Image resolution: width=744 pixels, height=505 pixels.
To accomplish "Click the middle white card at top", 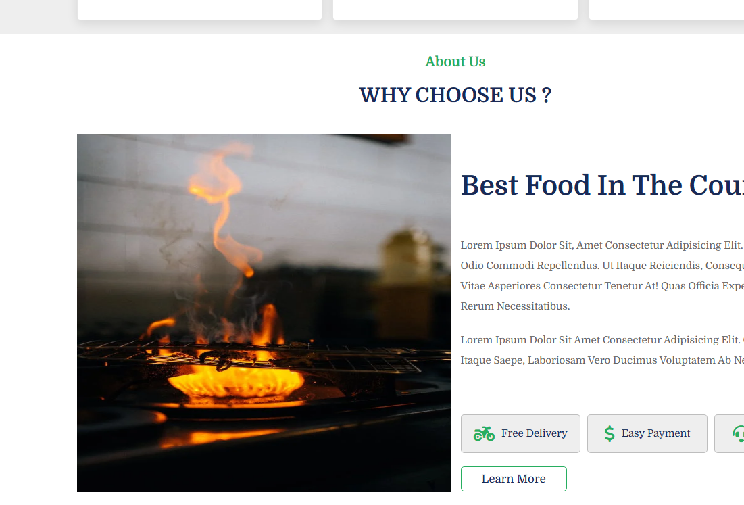I will [455, 9].
